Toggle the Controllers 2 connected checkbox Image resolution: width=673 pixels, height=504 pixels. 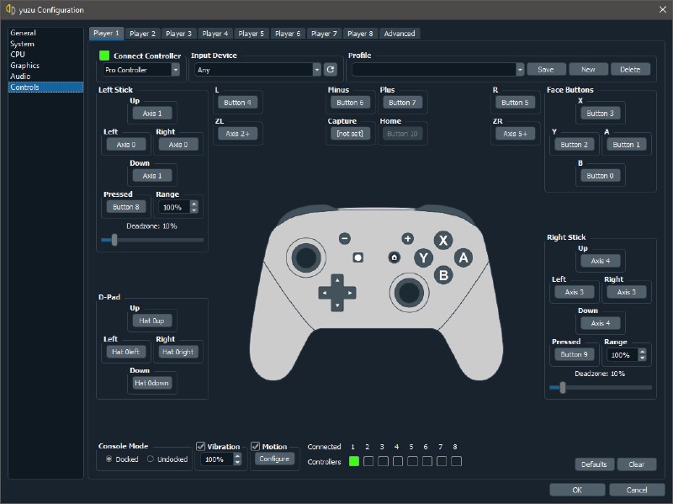pos(367,461)
